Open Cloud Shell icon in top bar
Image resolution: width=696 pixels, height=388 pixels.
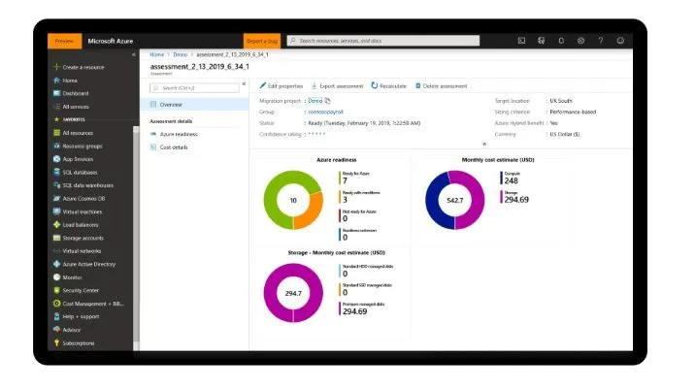(x=521, y=41)
